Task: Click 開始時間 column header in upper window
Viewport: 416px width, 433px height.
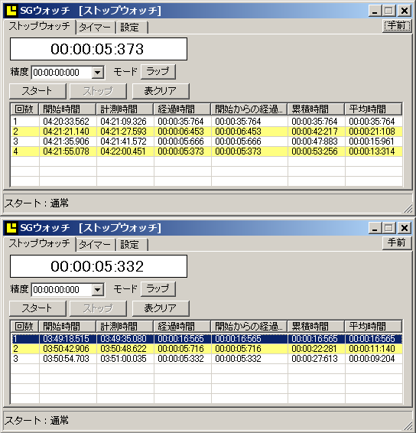Action: 67,109
